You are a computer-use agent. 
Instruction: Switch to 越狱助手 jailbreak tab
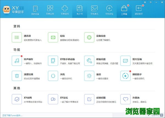point(139,10)
